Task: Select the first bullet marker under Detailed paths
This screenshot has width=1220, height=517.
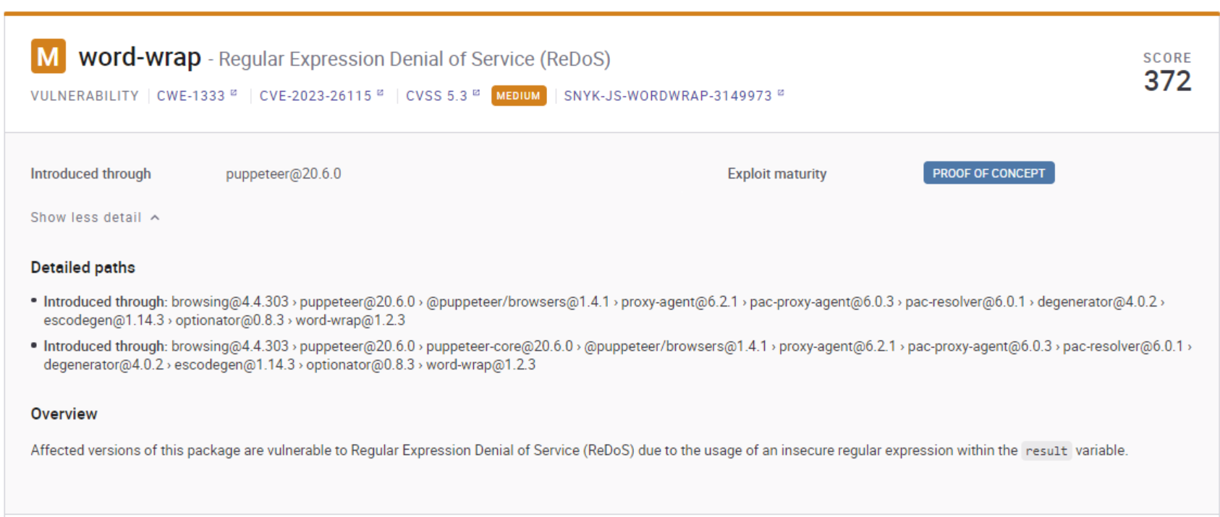Action: click(x=33, y=299)
